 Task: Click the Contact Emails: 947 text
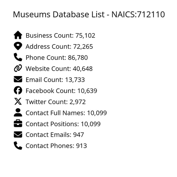[x=55, y=135]
